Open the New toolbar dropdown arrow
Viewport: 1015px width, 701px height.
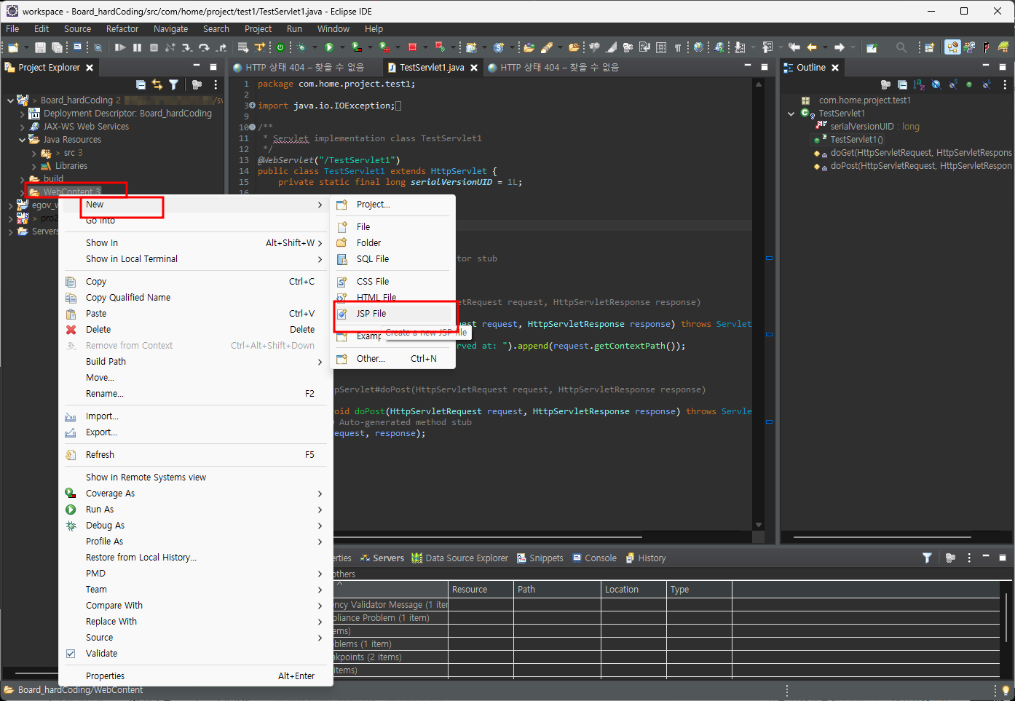[26, 47]
